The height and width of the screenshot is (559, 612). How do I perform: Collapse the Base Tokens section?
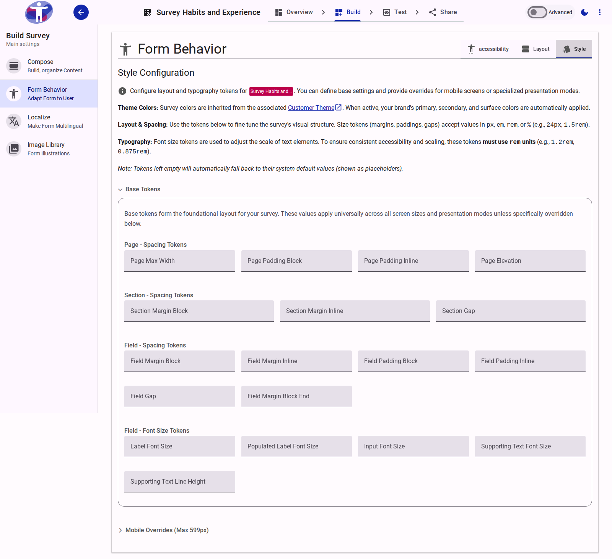139,189
